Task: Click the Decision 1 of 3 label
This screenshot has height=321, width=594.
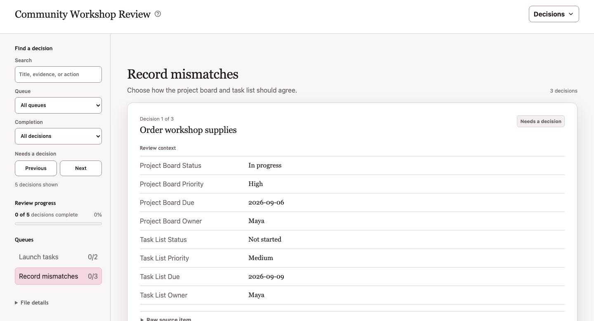Action: tap(157, 119)
